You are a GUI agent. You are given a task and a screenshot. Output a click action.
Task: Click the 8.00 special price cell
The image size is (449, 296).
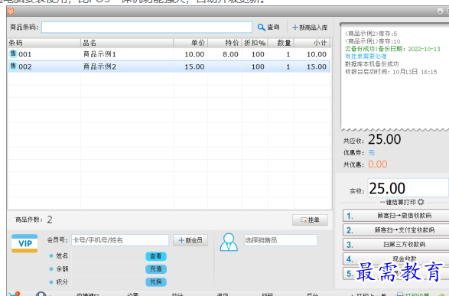coord(230,54)
